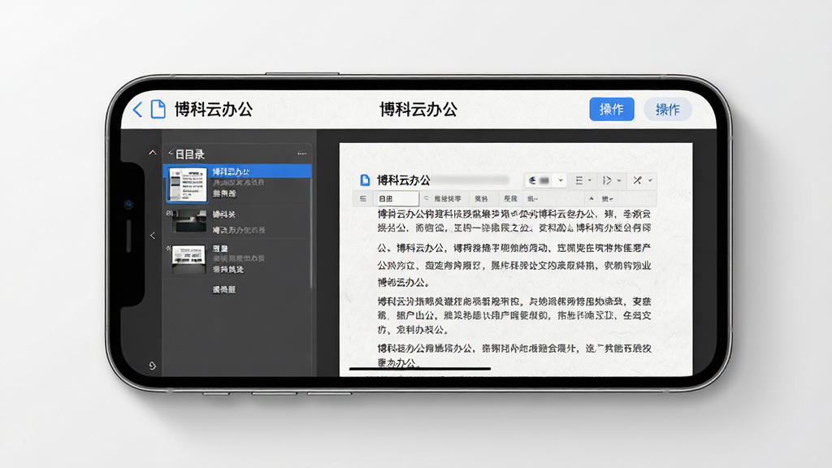Tap the list formatting icon in document toolbar

[578, 180]
